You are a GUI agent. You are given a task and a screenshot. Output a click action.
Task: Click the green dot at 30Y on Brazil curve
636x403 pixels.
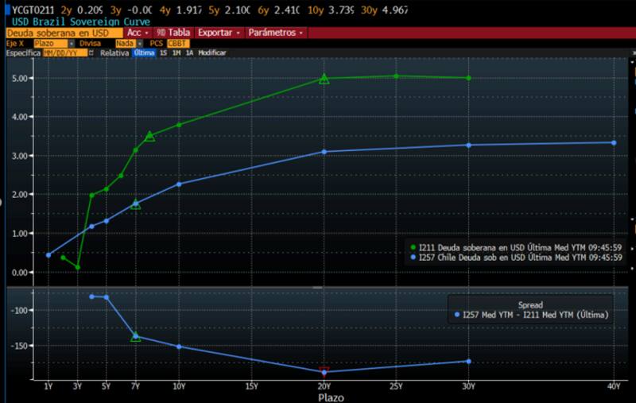tap(469, 78)
